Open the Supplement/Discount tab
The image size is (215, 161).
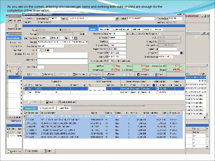pos(122,29)
